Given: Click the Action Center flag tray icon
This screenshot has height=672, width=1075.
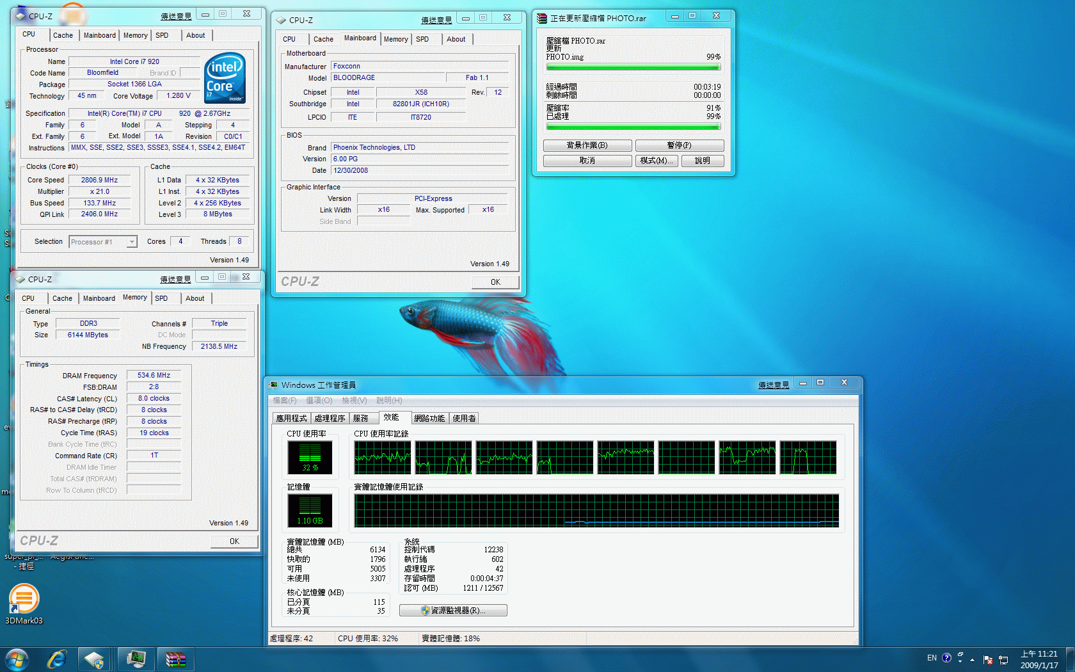Looking at the screenshot, I should pyautogui.click(x=988, y=660).
